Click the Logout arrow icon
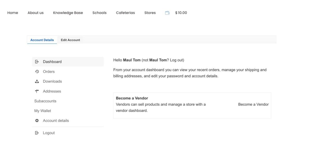Image resolution: width=312 pixels, height=161 pixels. click(37, 133)
